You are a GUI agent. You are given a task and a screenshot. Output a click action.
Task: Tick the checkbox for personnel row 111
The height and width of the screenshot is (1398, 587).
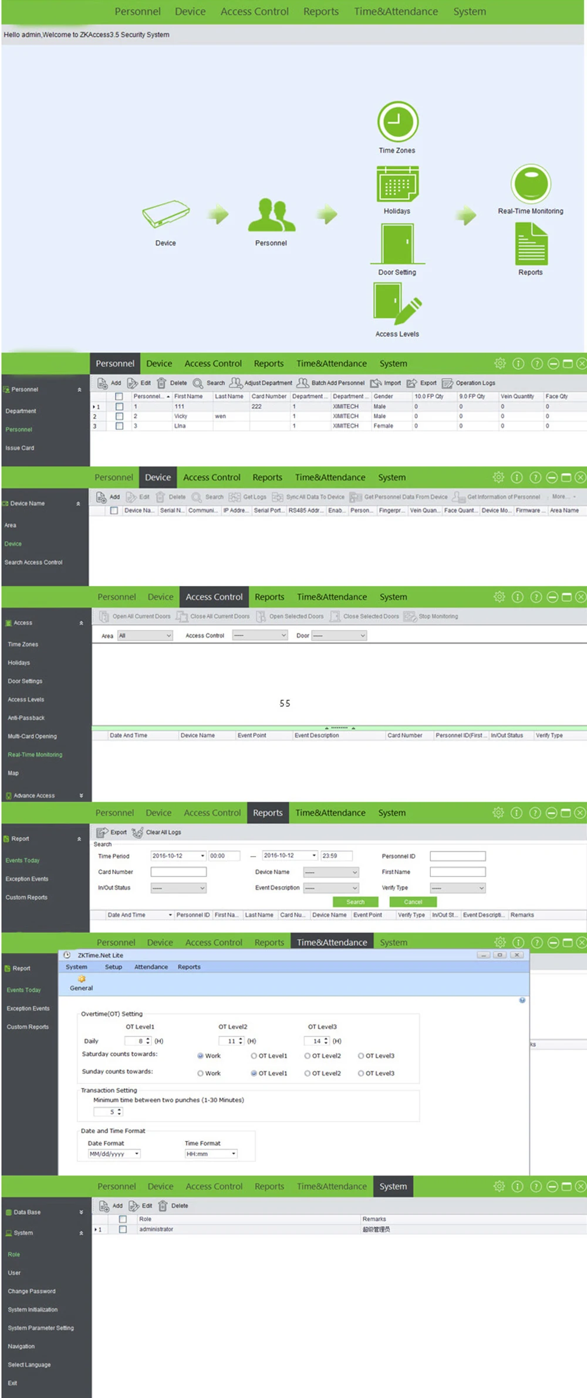click(x=119, y=406)
